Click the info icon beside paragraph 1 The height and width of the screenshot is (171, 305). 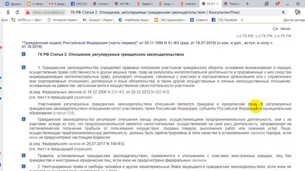tap(23, 67)
